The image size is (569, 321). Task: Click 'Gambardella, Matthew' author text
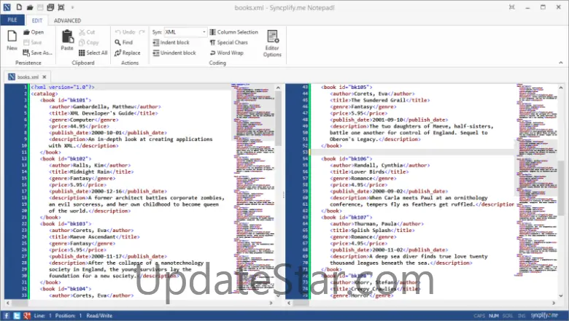coord(103,107)
